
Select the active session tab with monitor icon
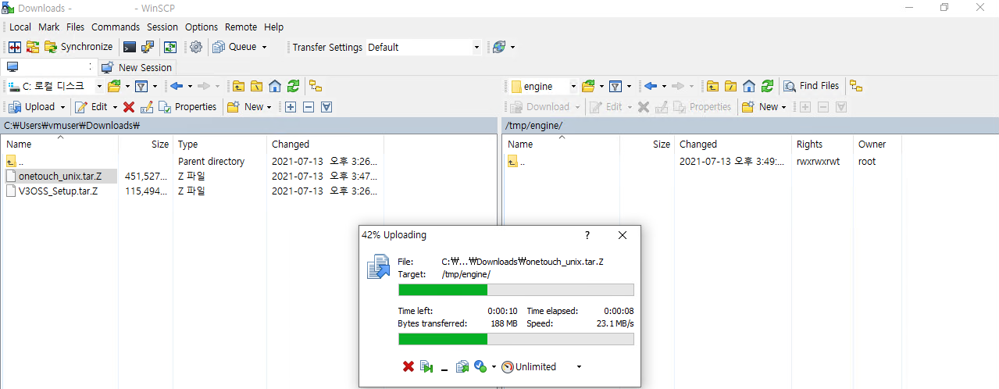pos(48,67)
